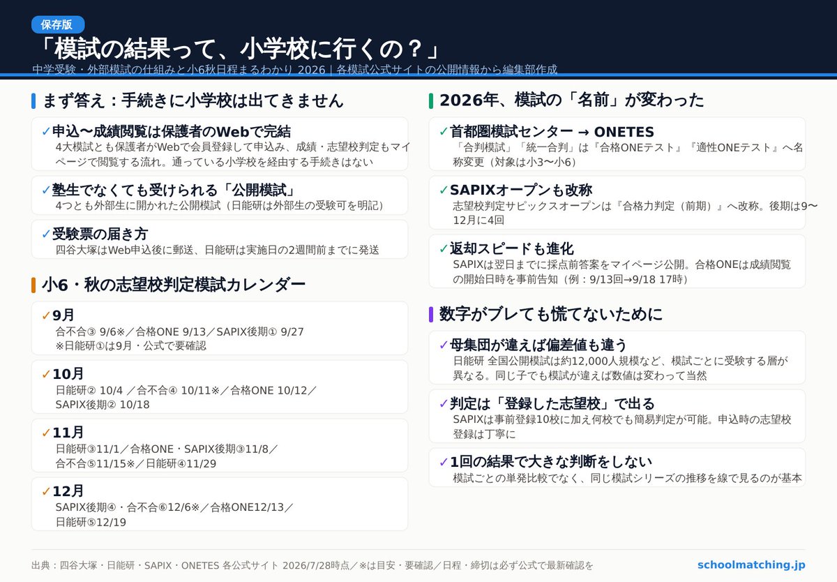Click checkmark beside 母集団が違えば偏差値も違う

pyautogui.click(x=444, y=345)
